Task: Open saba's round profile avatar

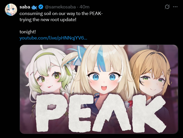Action: tap(11, 10)
